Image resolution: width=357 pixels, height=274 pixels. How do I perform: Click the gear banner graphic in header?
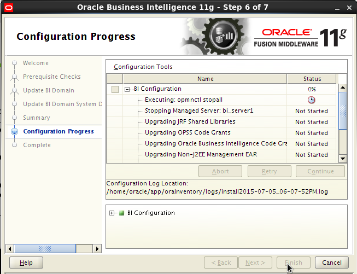(216, 37)
